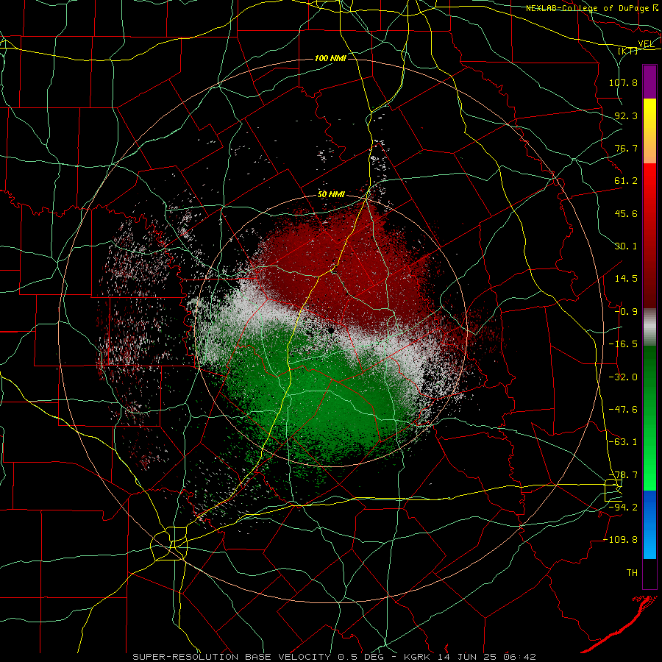Click the 14 JUN 25 06:42 timestamp
Viewport: 662px width, 662px height.
486,657
